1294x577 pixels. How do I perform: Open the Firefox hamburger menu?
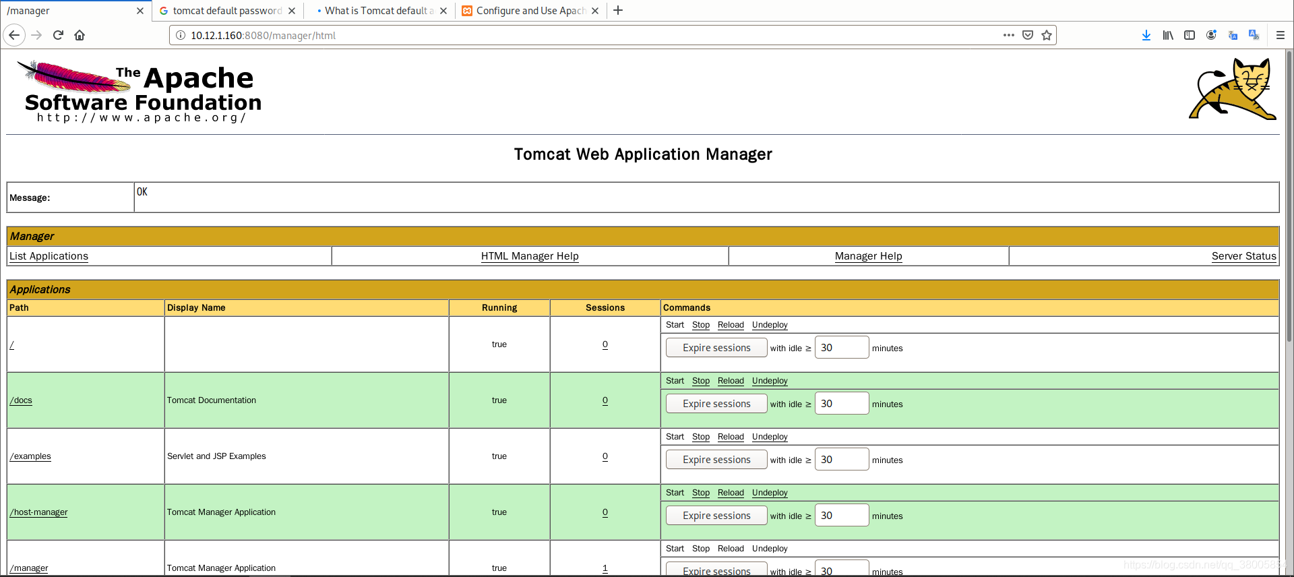[1280, 35]
